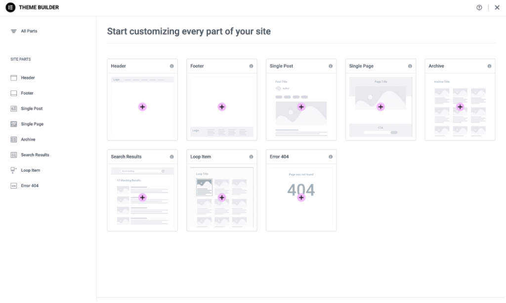This screenshot has width=506, height=303.
Task: View info for the Single Post card
Action: tap(330, 66)
